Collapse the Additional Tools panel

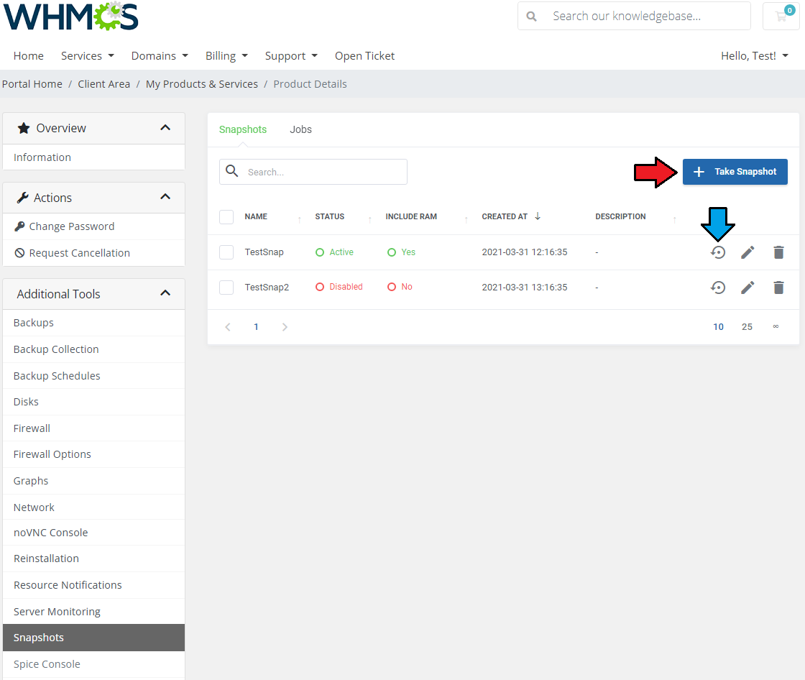coord(165,293)
